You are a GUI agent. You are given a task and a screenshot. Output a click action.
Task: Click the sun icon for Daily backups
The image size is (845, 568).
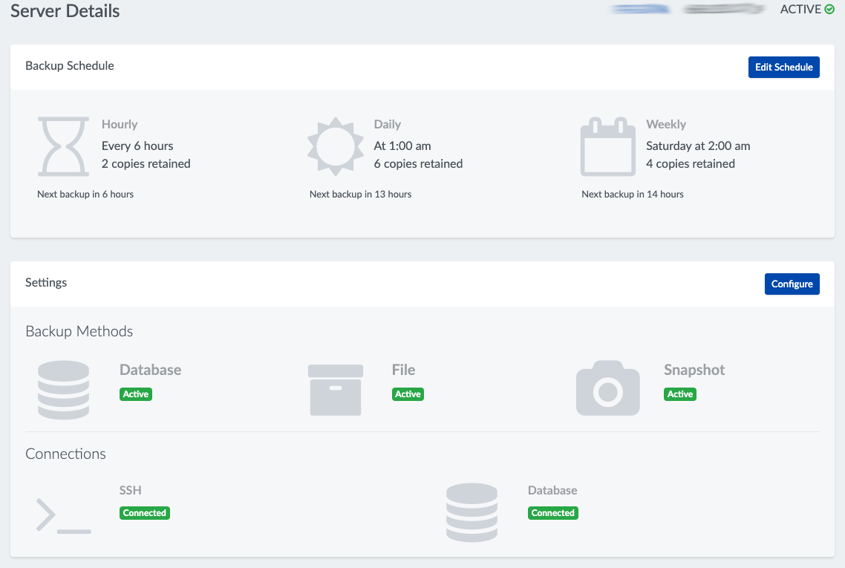(x=336, y=146)
